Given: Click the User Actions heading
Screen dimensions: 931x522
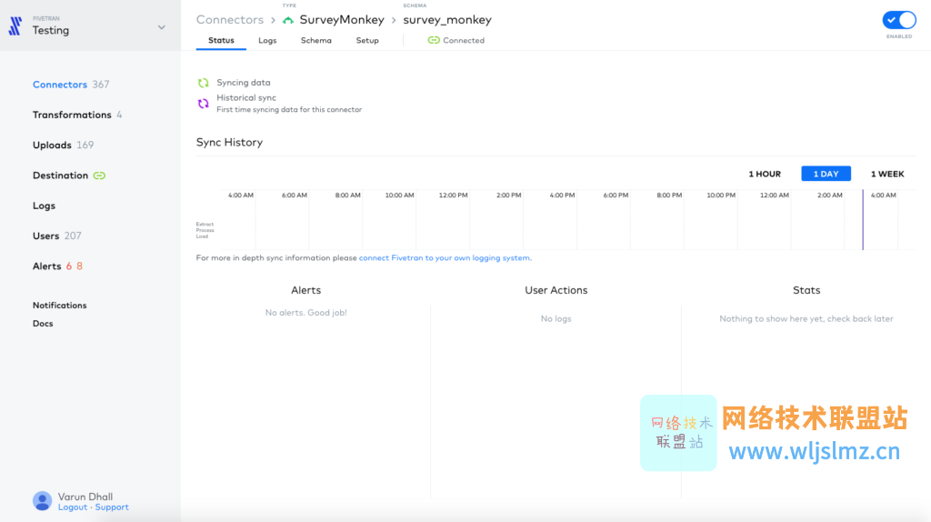Looking at the screenshot, I should click(x=556, y=290).
